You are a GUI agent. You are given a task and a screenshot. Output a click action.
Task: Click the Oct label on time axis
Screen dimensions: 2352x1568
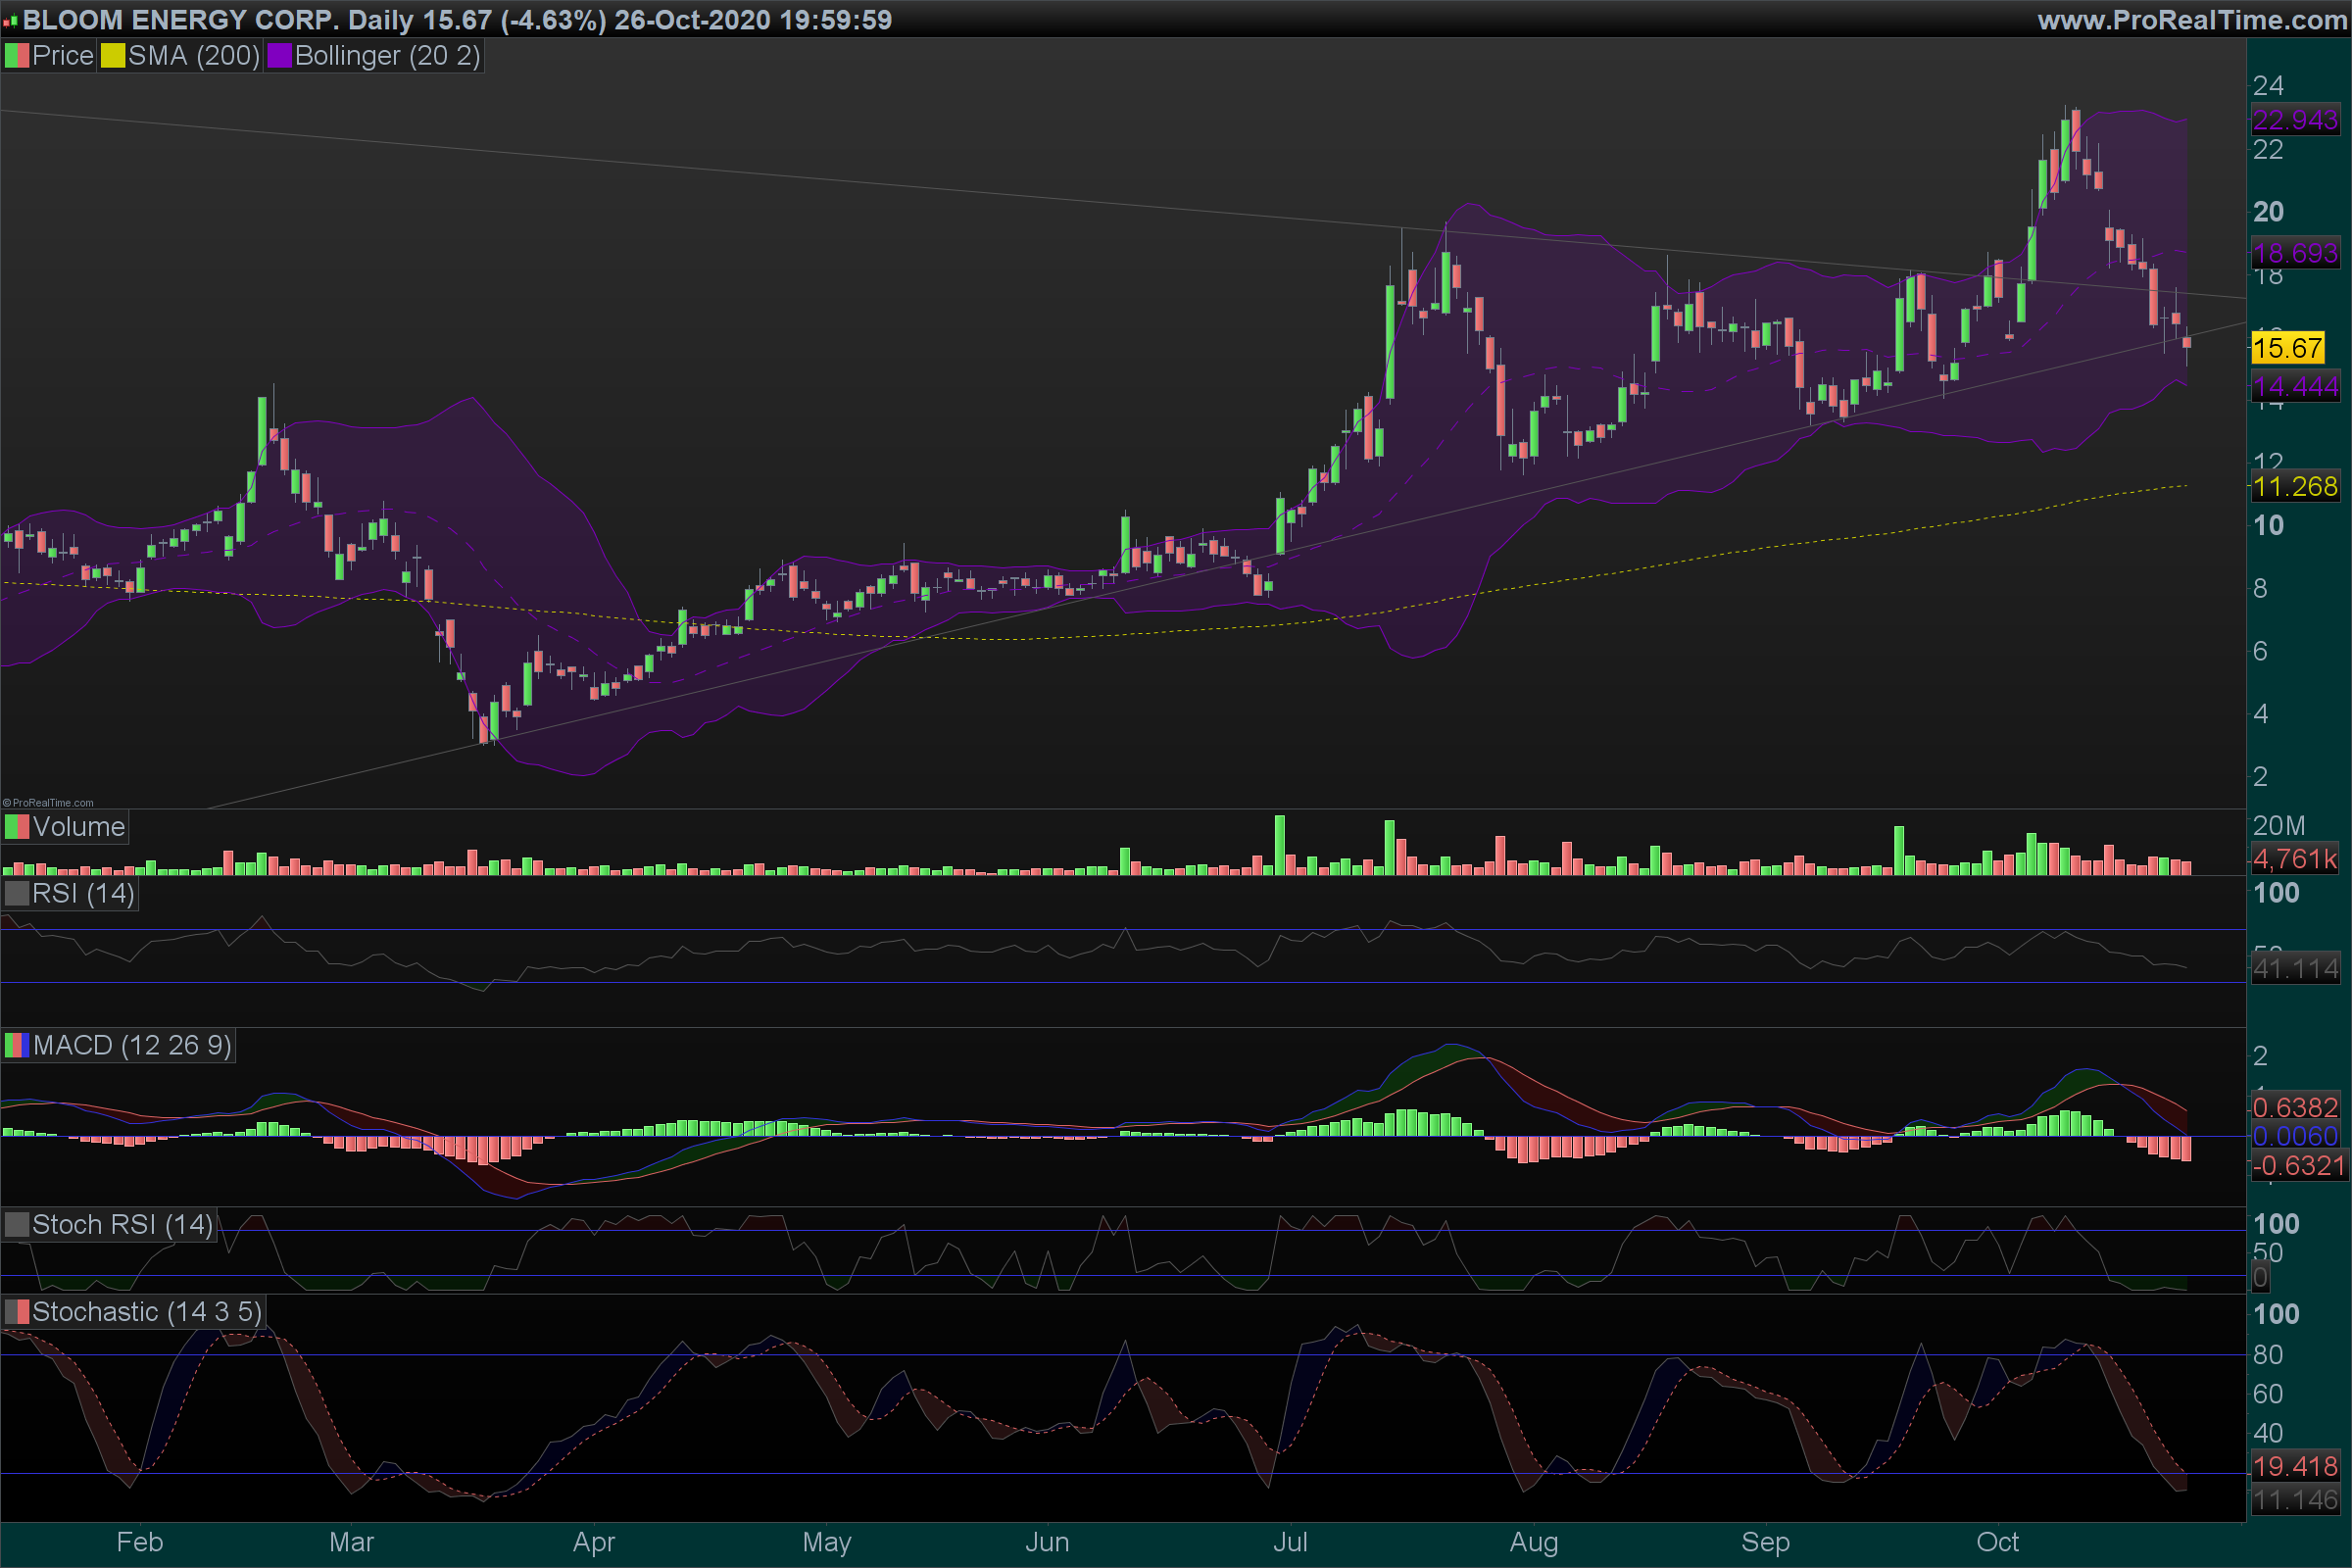[1997, 1542]
